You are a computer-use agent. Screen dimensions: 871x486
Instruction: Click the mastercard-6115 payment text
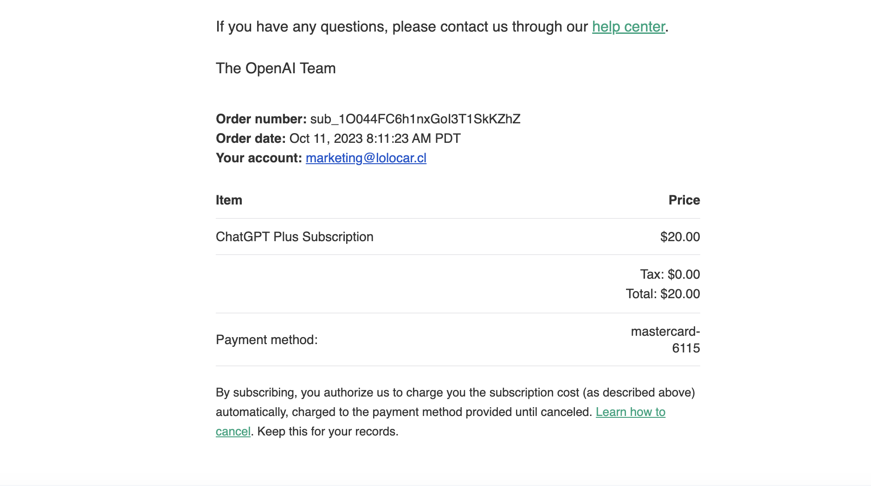665,340
